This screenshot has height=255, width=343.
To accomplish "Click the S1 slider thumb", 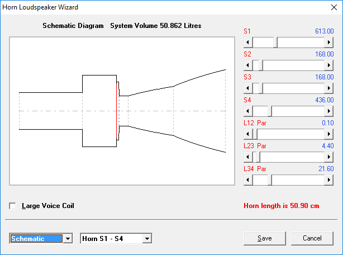I will pyautogui.click(x=275, y=42).
